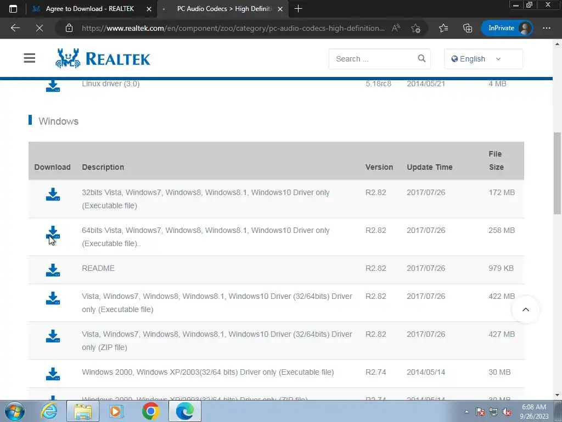Click the R2.74 version cell
562x422 pixels.
click(375, 372)
